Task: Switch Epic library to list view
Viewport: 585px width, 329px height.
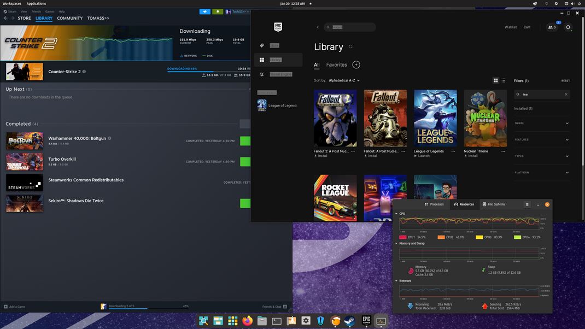Action: click(503, 80)
